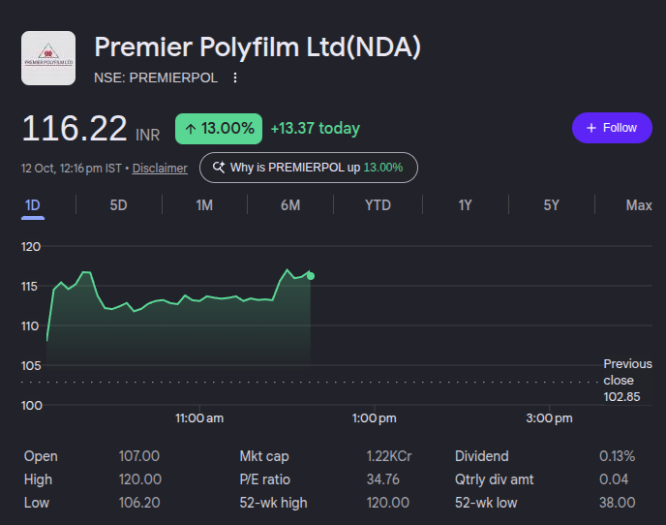
Task: Click the '12 Oct, 12:16 pm IST' timestamp
Action: coord(72,169)
